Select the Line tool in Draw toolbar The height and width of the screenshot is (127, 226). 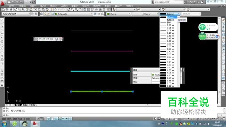[x=2, y=20]
